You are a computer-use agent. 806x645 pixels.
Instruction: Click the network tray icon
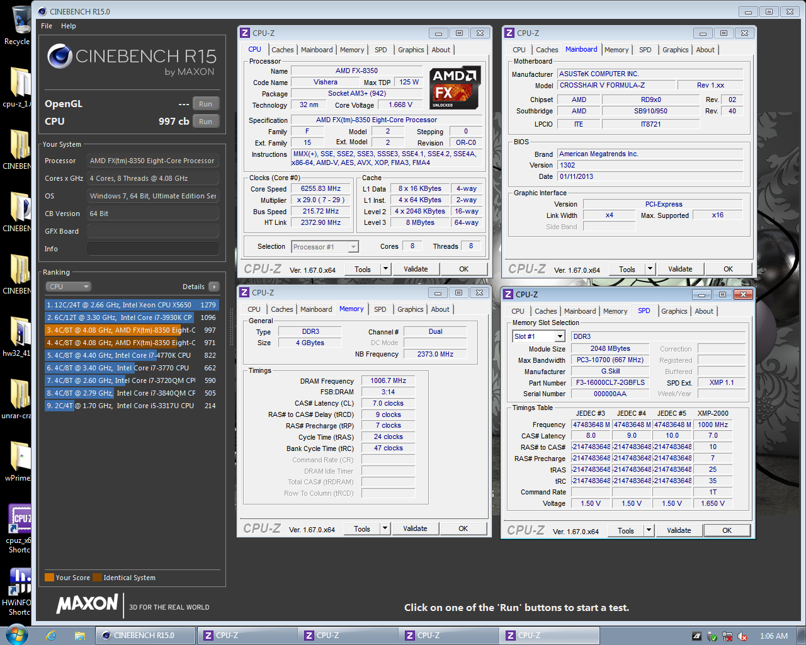(727, 636)
